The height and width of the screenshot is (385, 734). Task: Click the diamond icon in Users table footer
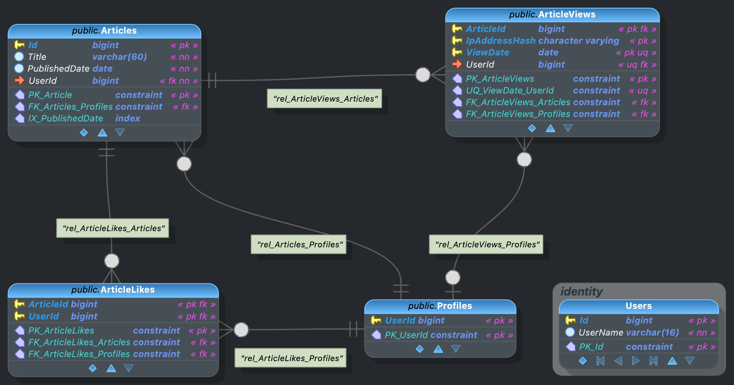click(583, 361)
